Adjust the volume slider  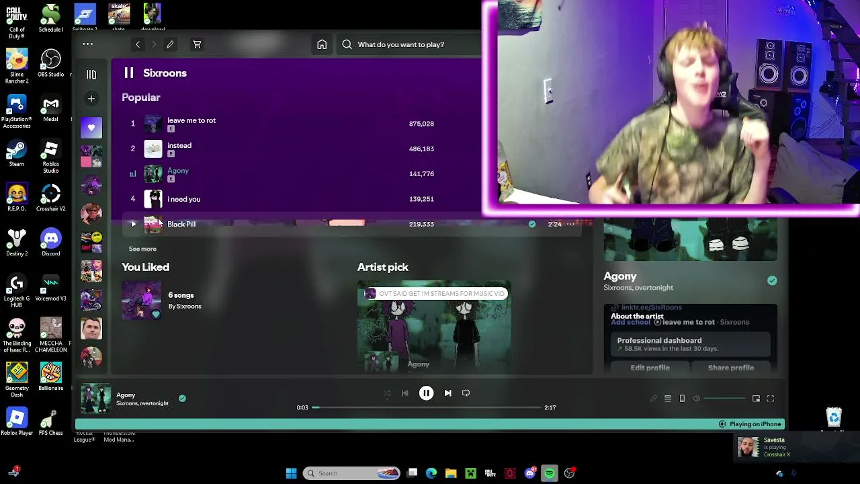pos(724,399)
